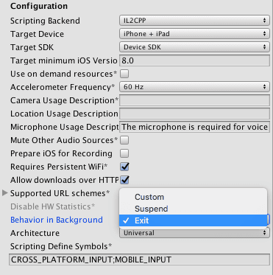The image size is (273, 275).
Task: Check Prepare iOS for Recording
Action: tap(124, 153)
